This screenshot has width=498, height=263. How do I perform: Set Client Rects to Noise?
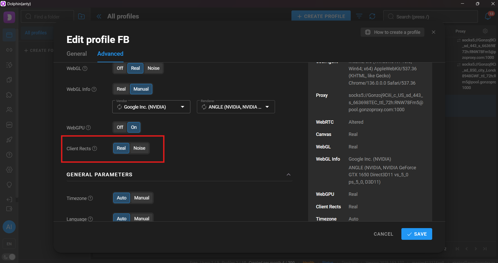point(139,148)
